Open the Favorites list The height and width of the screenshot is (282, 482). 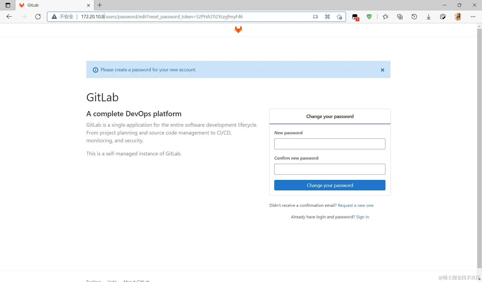(x=385, y=17)
